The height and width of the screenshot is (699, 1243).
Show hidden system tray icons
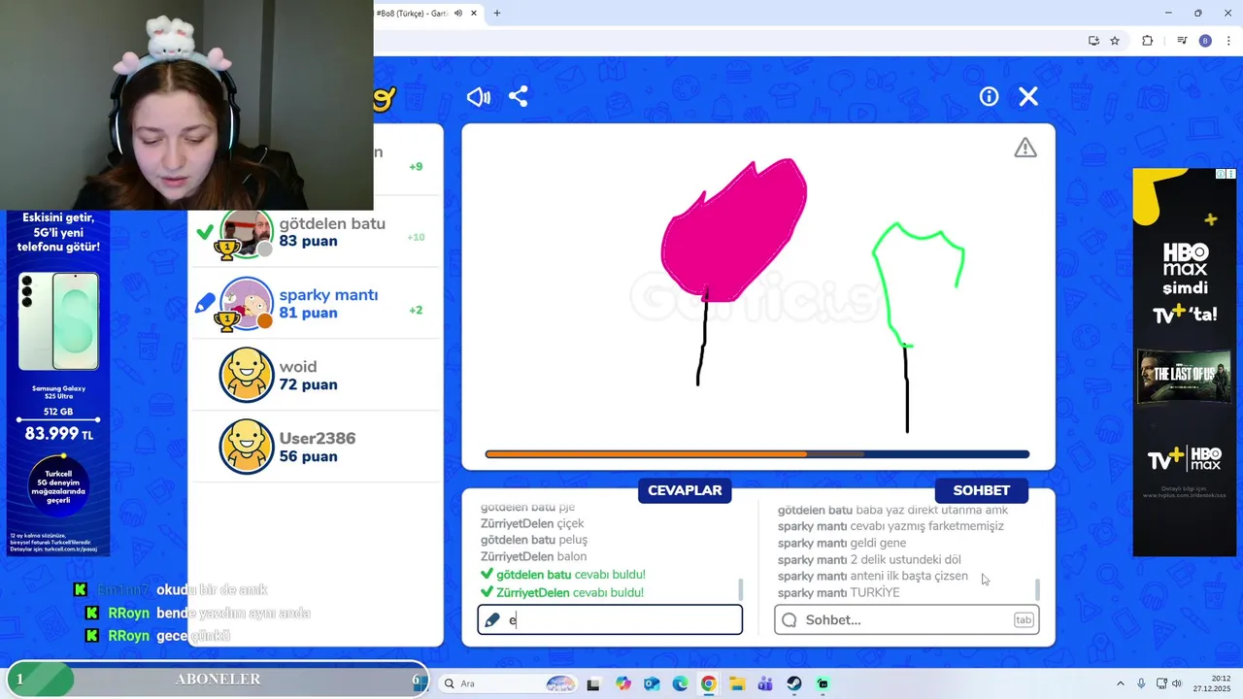(1120, 683)
